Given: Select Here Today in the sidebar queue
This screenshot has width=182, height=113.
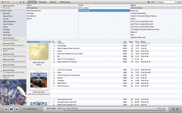Looking at the screenshot, I should pyautogui.click(x=13, y=11).
